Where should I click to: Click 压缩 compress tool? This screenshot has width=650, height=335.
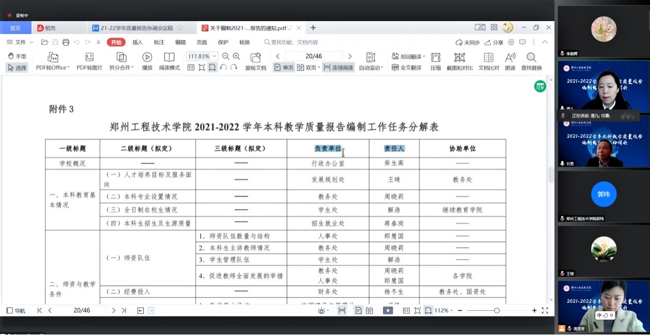coord(436,61)
